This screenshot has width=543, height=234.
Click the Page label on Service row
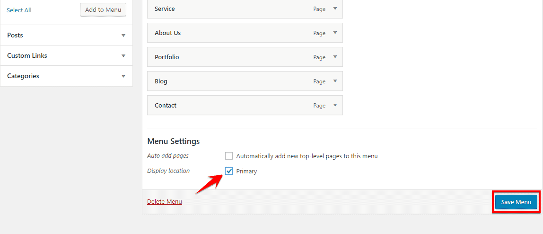(x=319, y=9)
